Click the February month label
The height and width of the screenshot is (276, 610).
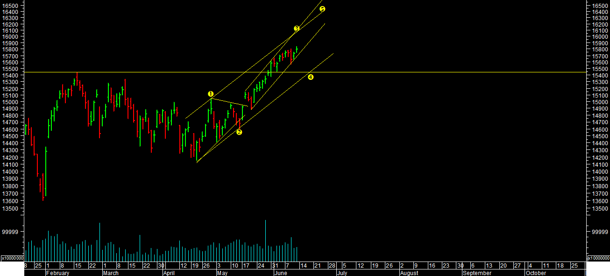click(58, 273)
